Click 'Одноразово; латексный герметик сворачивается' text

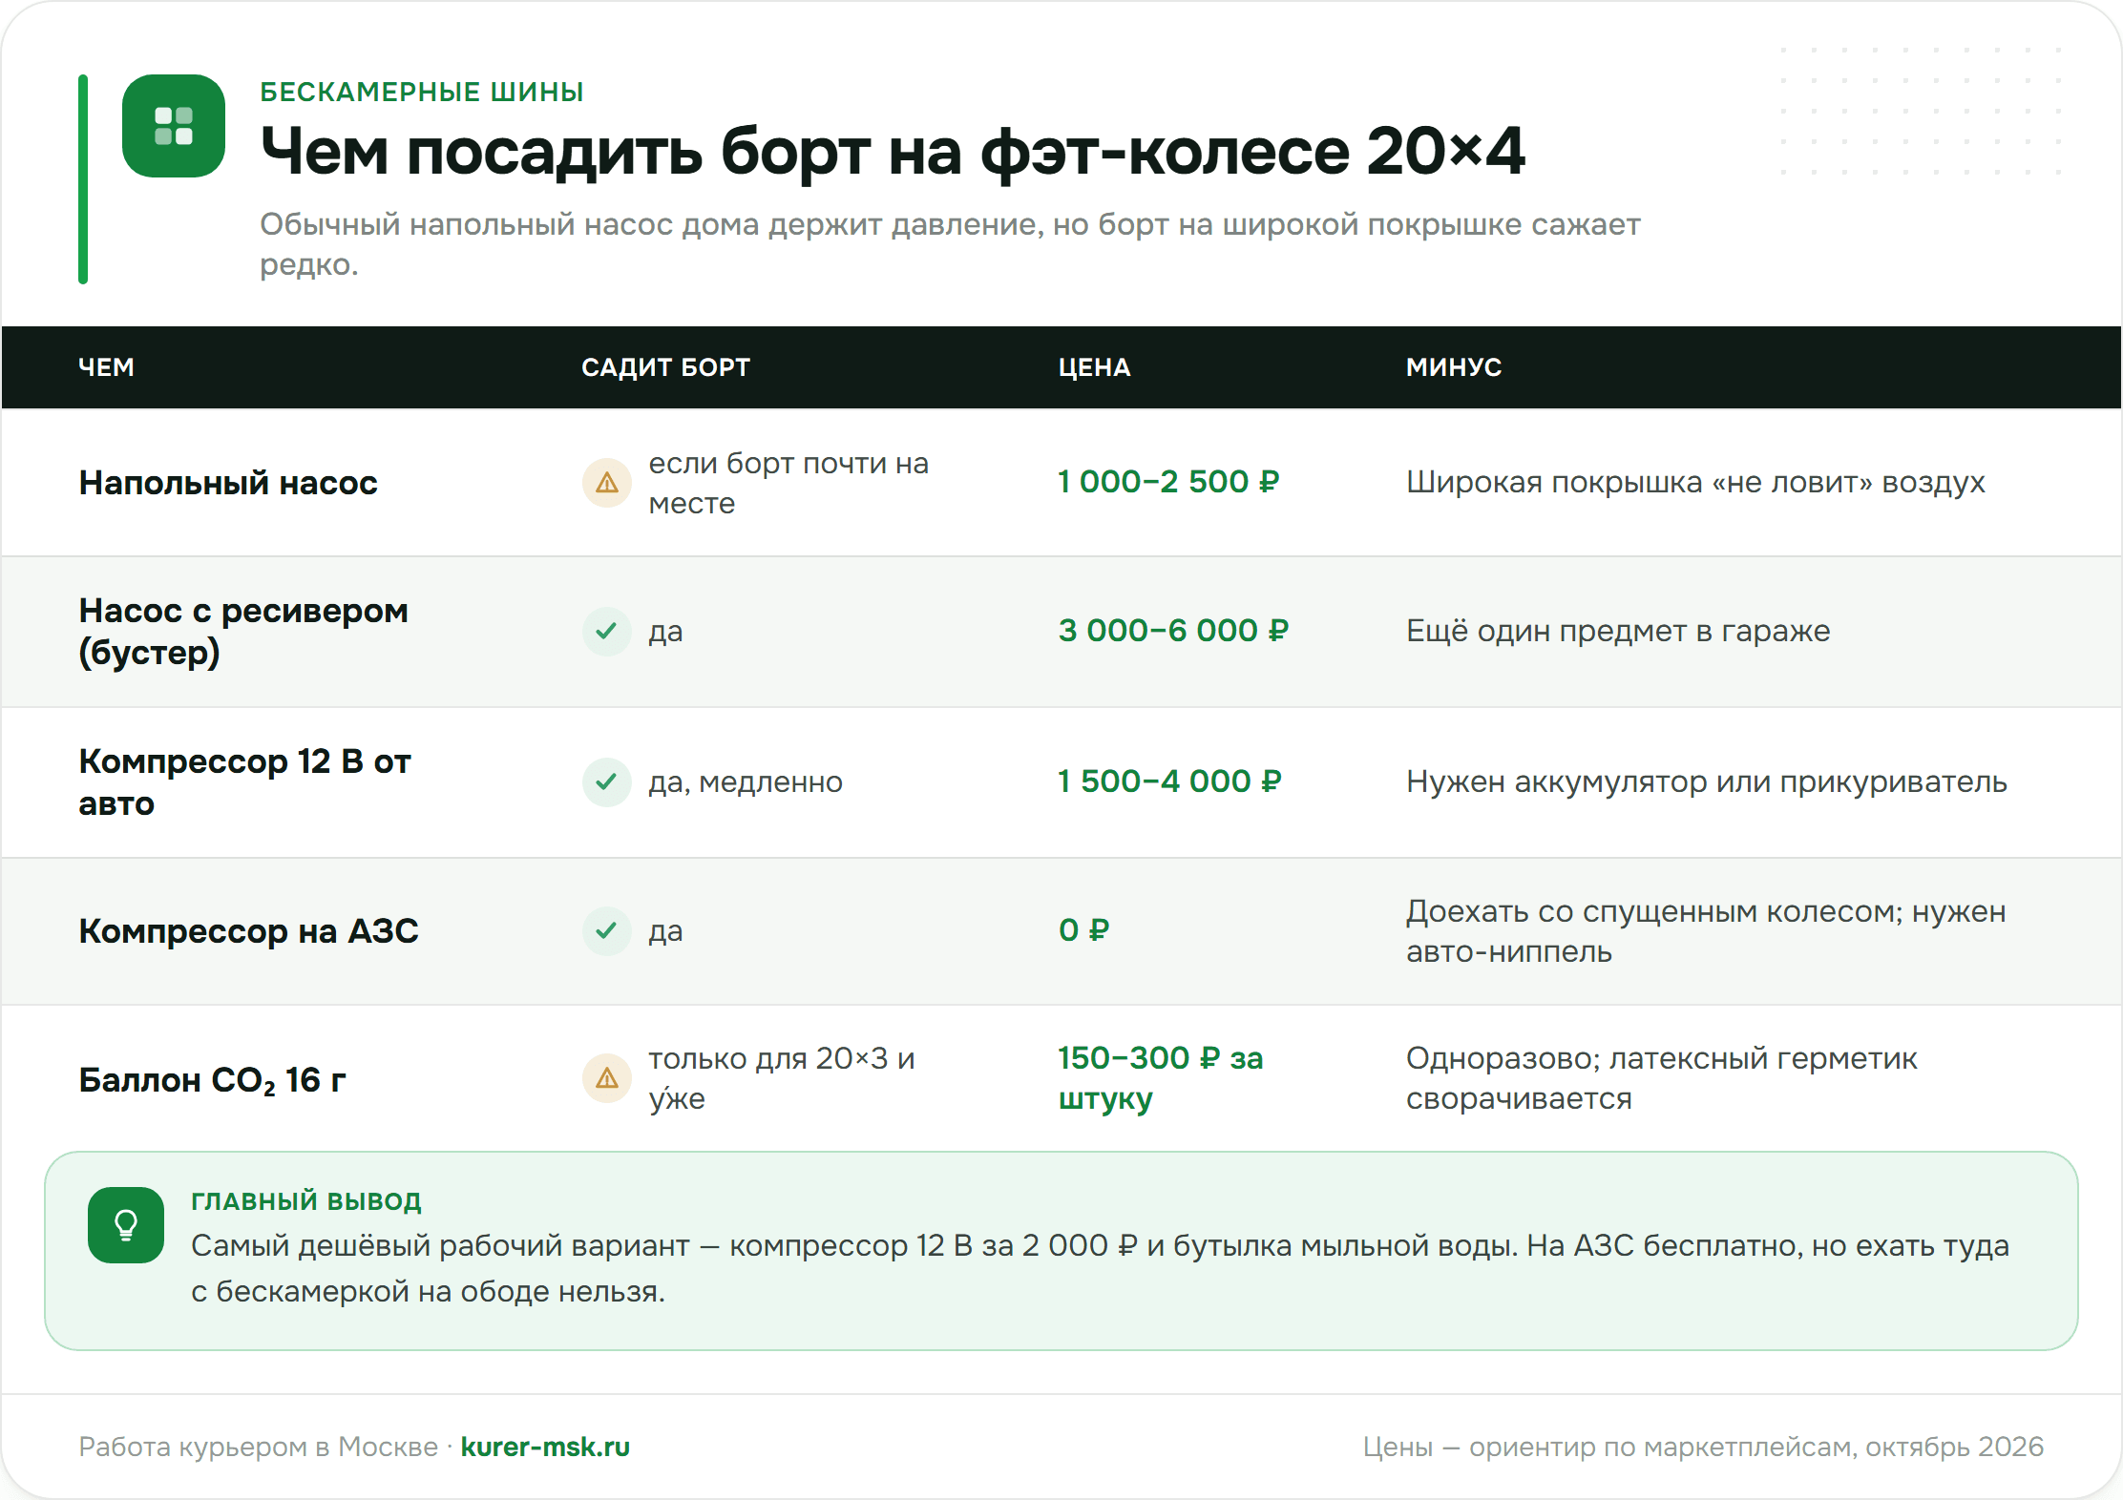(x=1661, y=1078)
